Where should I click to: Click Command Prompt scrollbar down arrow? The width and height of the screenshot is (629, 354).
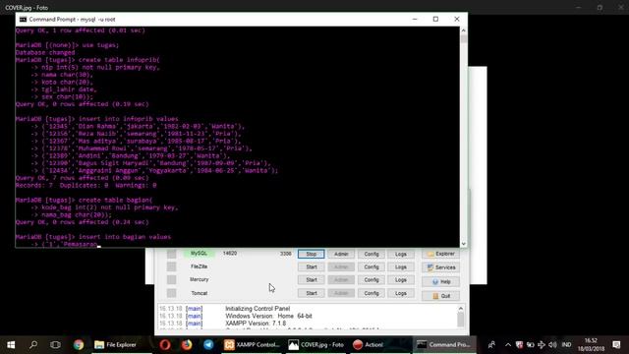tap(463, 244)
